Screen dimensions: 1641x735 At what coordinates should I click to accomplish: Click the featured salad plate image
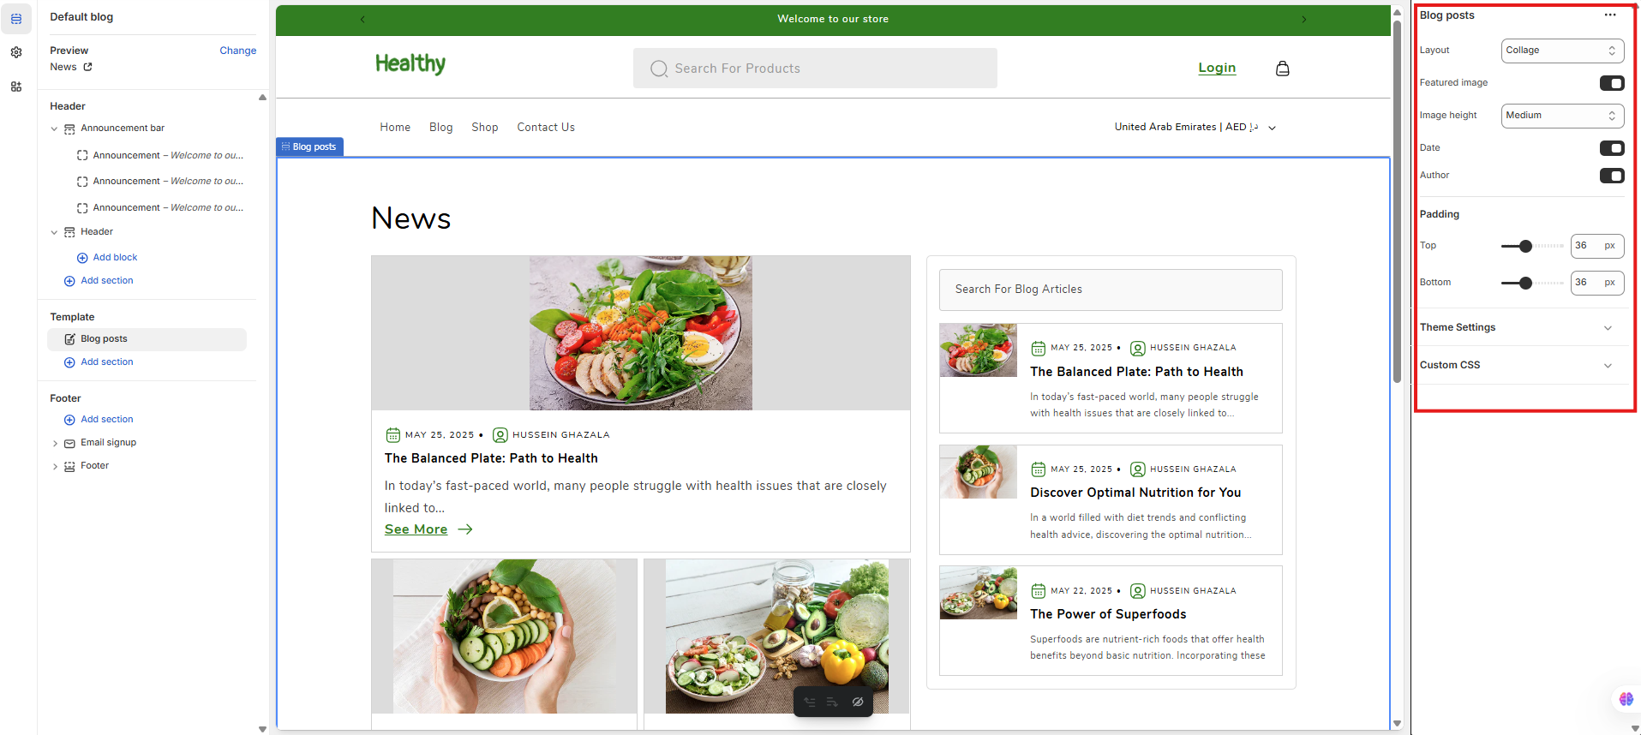click(640, 332)
